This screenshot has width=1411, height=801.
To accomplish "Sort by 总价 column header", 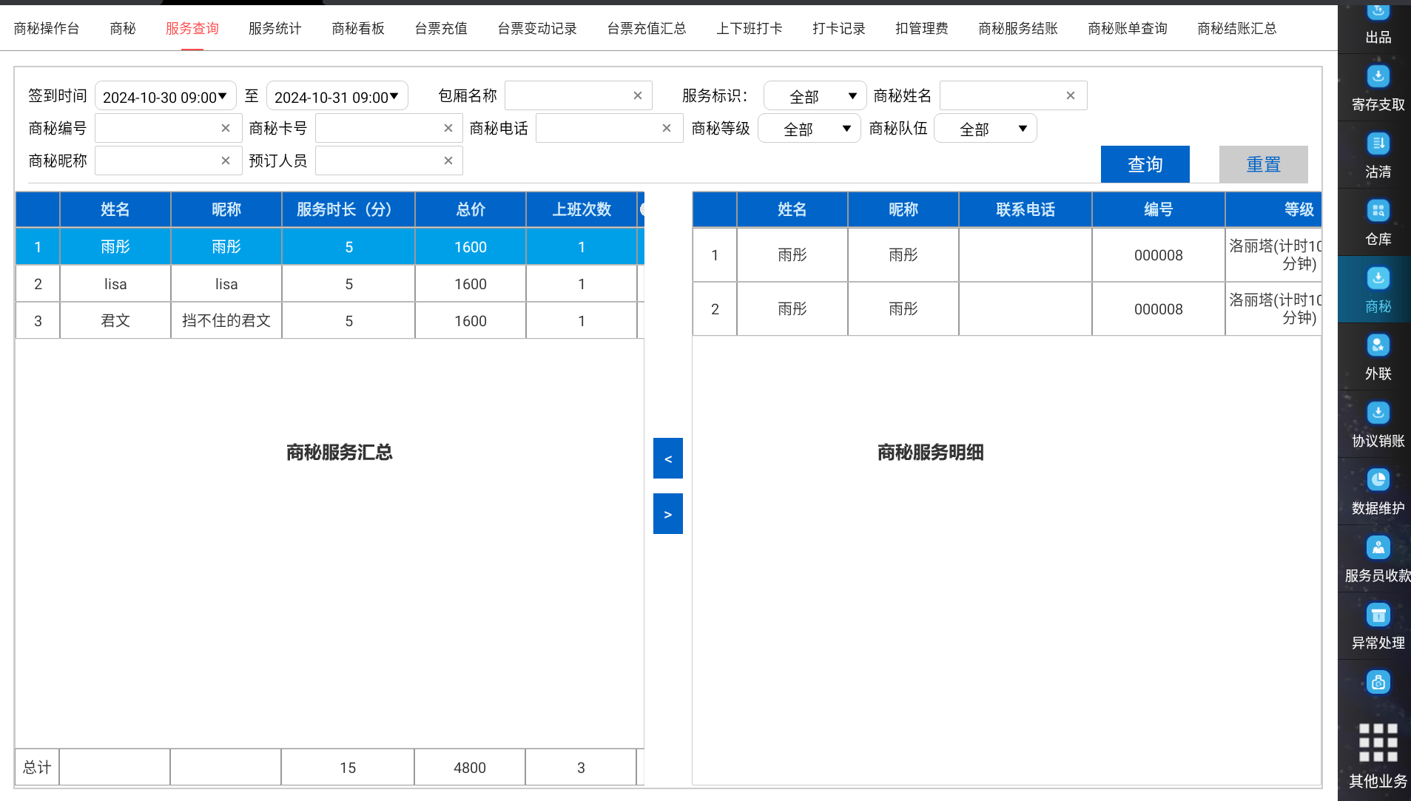I will click(471, 209).
